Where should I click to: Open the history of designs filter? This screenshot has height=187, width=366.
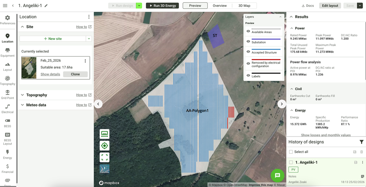click(361, 142)
